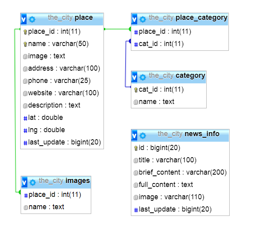The width and height of the screenshot is (257, 231).
Task: Select last_update column in place table
Action: (x=65, y=142)
